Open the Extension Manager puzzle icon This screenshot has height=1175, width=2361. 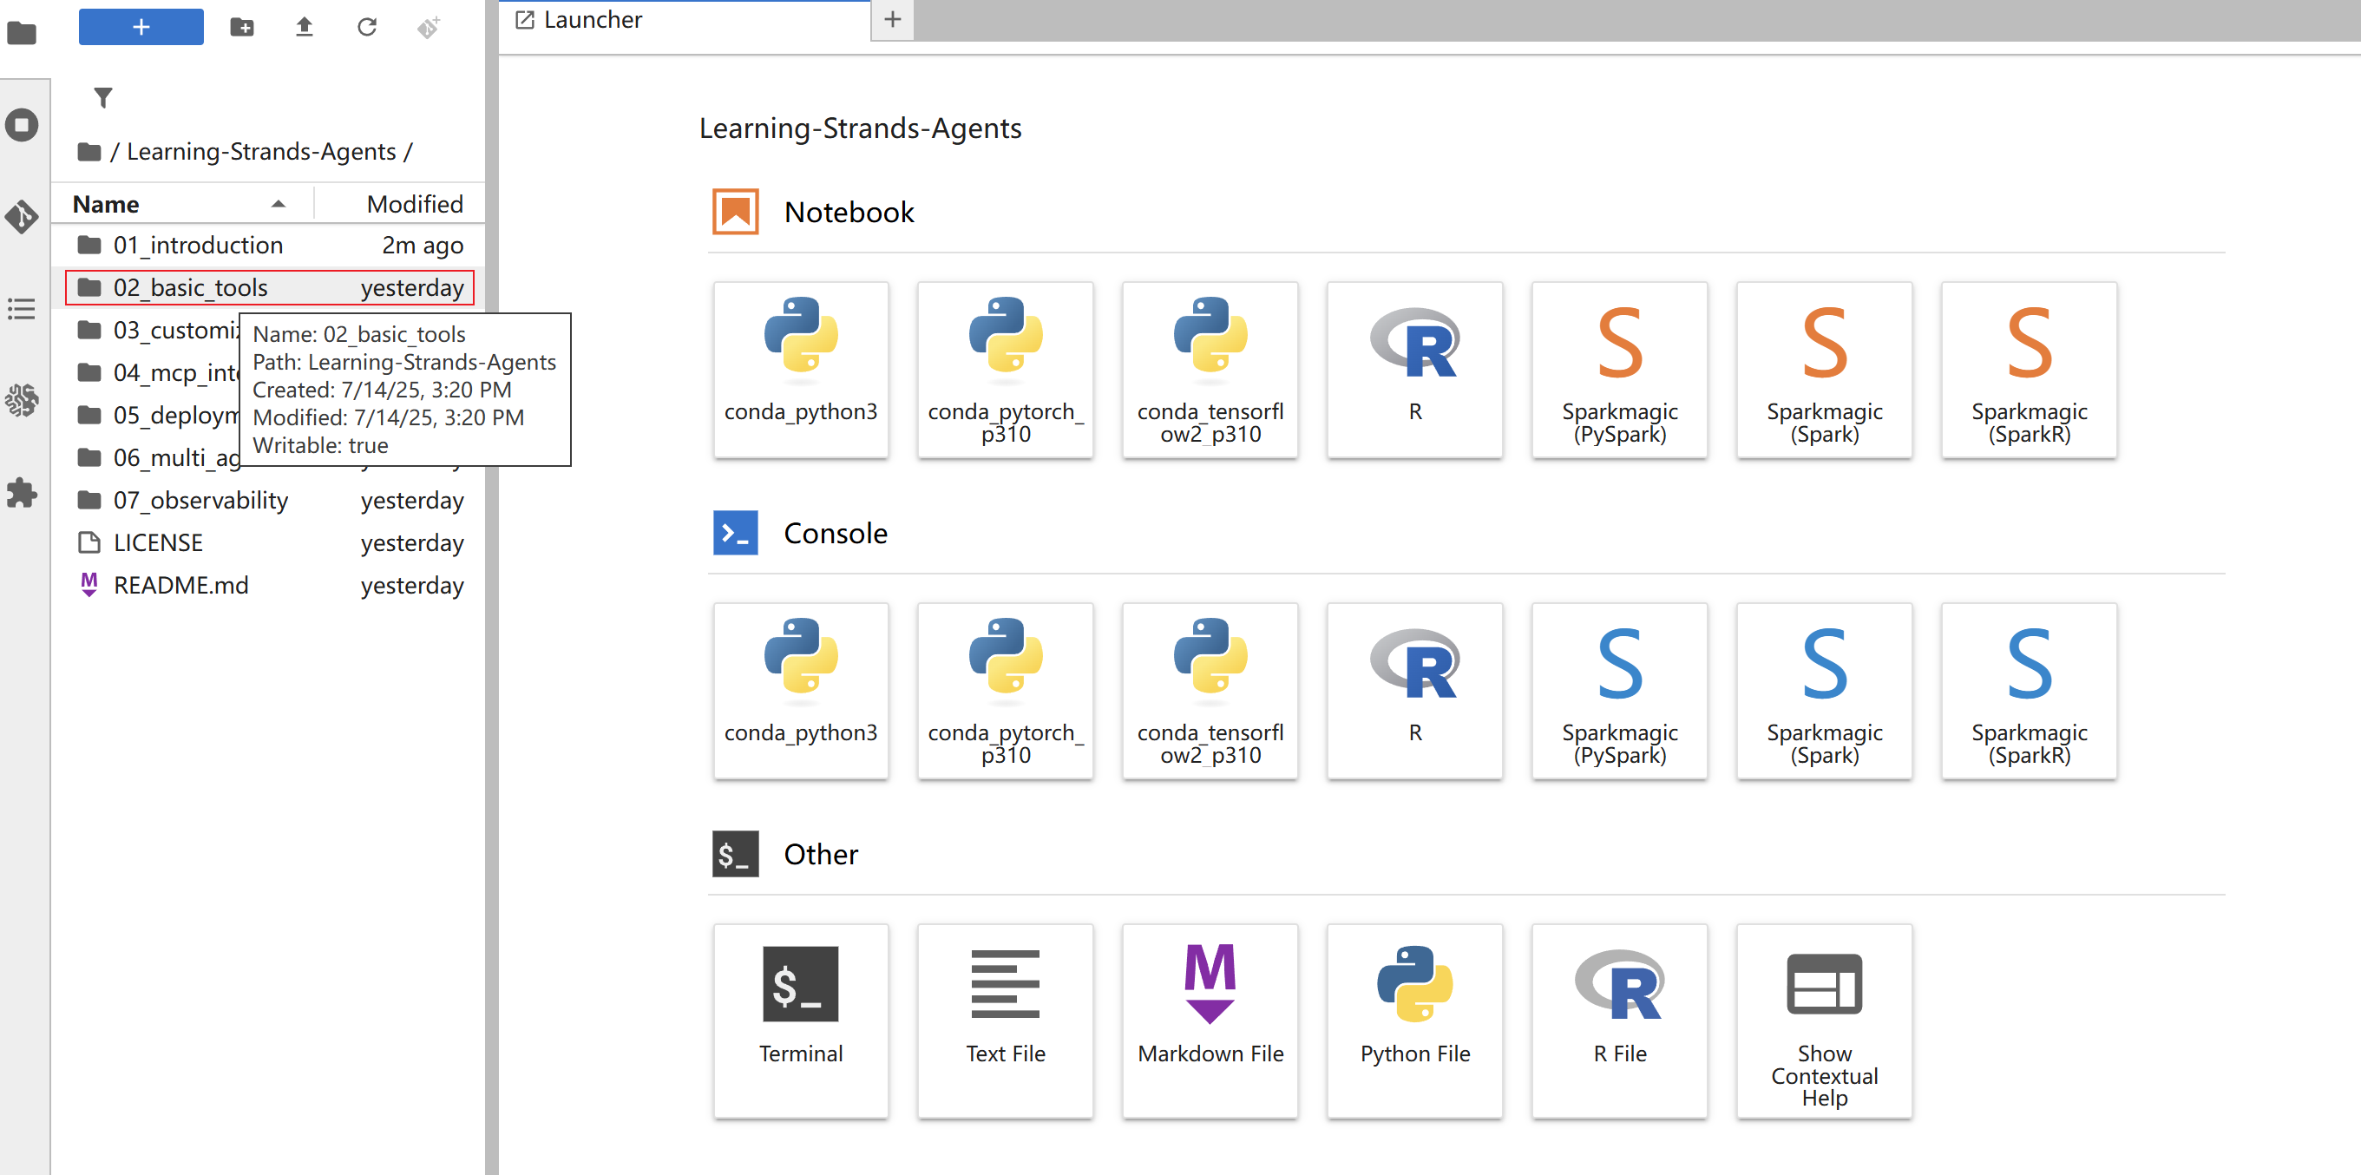pos(22,492)
